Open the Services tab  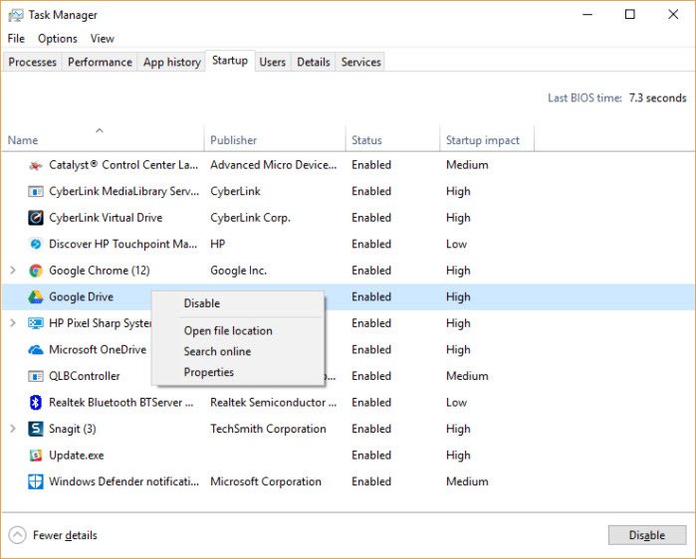(x=360, y=62)
